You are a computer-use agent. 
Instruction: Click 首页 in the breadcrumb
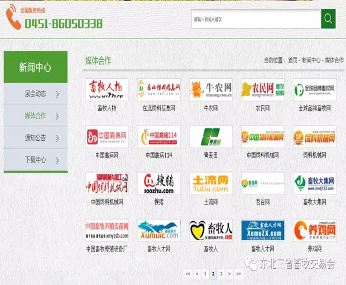coord(293,60)
